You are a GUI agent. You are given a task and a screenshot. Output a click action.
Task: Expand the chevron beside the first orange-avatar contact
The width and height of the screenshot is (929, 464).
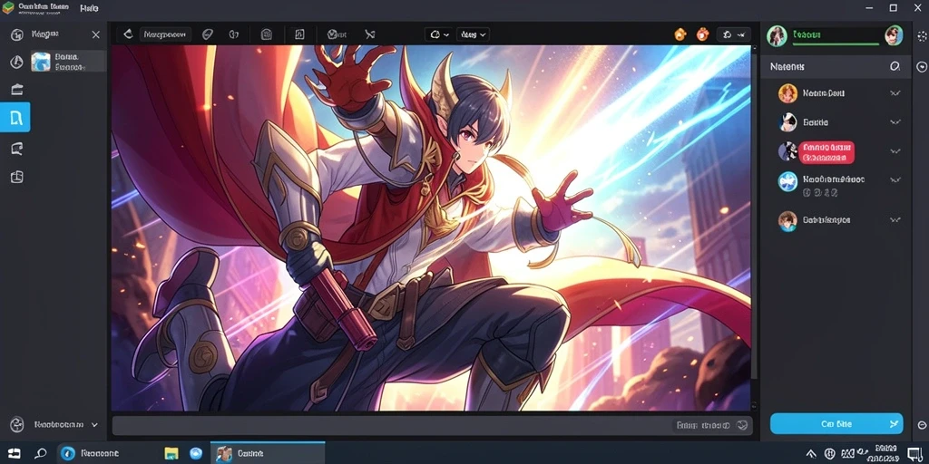click(895, 93)
